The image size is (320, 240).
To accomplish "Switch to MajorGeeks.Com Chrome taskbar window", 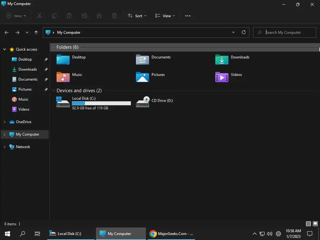I will point(171,234).
